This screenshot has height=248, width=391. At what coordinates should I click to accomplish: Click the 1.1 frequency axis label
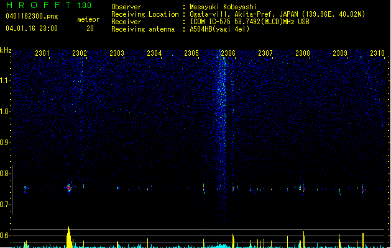5,81
